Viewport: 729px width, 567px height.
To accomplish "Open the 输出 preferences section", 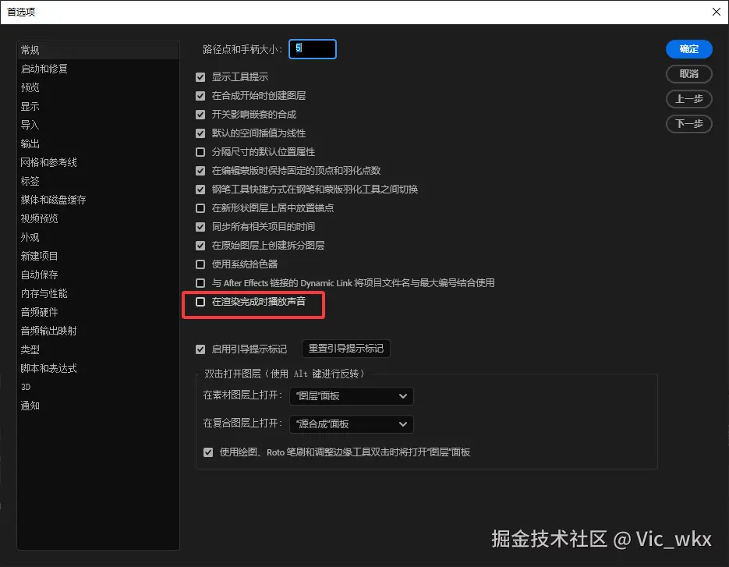I will tap(98, 144).
